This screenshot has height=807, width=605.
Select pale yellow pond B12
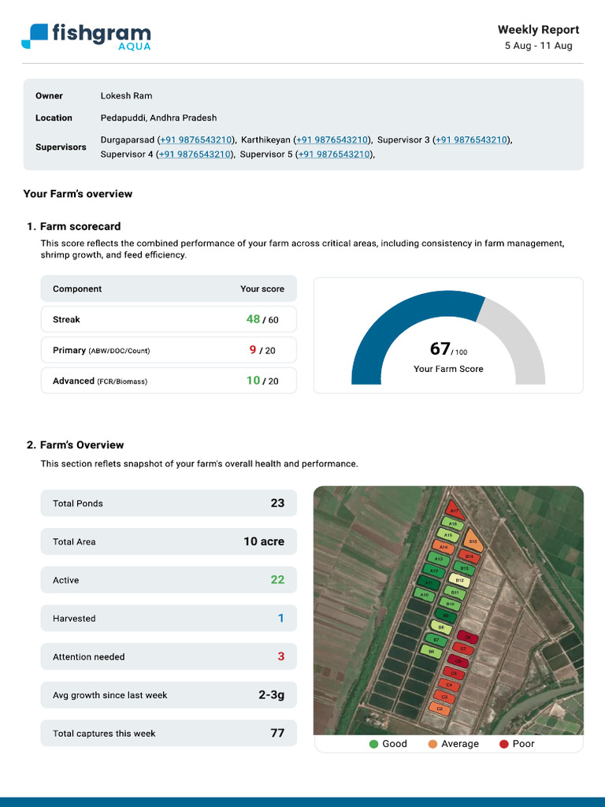460,580
